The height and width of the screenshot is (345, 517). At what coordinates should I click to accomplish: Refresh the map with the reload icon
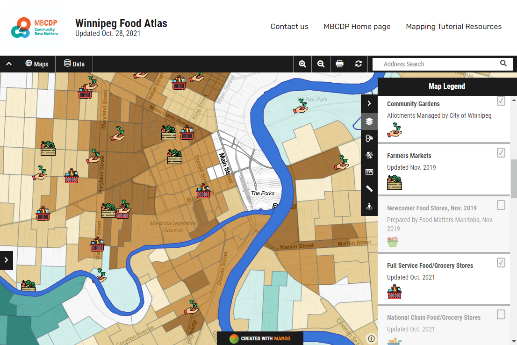(359, 64)
